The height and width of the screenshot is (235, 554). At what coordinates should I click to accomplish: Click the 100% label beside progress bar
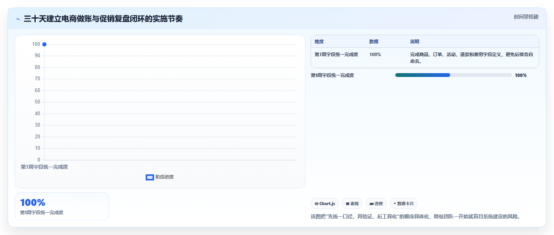point(521,75)
